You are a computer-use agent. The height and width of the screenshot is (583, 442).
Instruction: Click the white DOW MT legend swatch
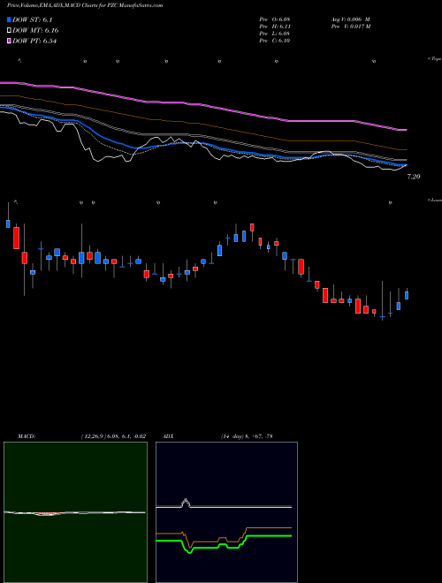click(x=9, y=30)
